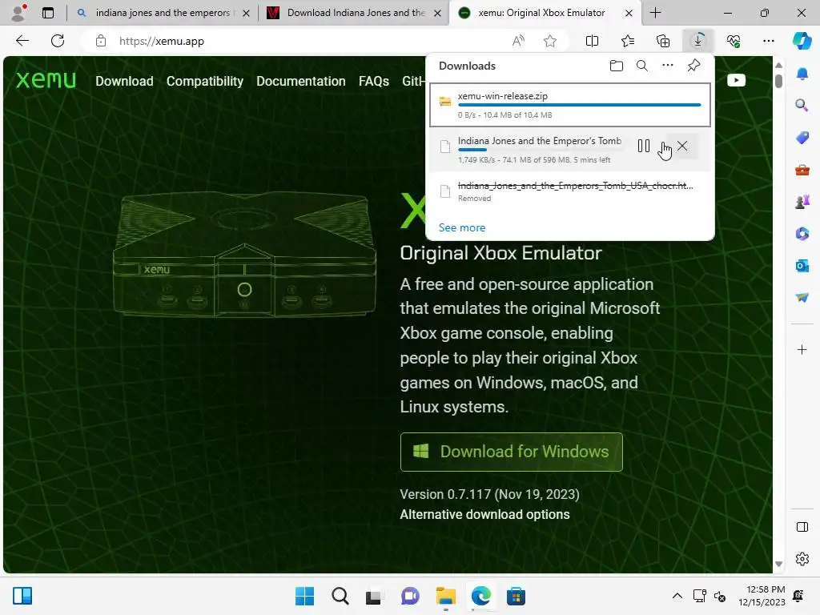Activate Read aloud icon in address bar
Viewport: 820px width, 615px height.
pos(518,41)
